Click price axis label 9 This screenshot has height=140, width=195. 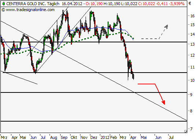(x=191, y=95)
